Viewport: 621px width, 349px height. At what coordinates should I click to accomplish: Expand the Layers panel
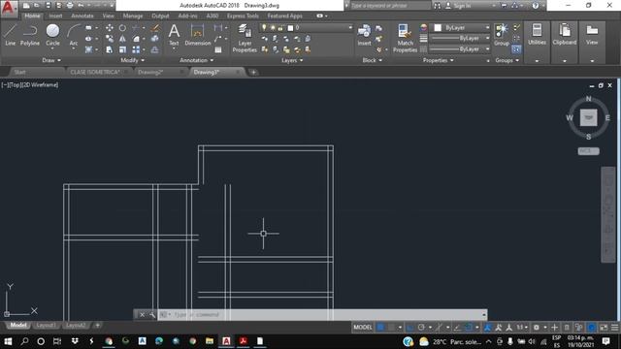pos(292,60)
